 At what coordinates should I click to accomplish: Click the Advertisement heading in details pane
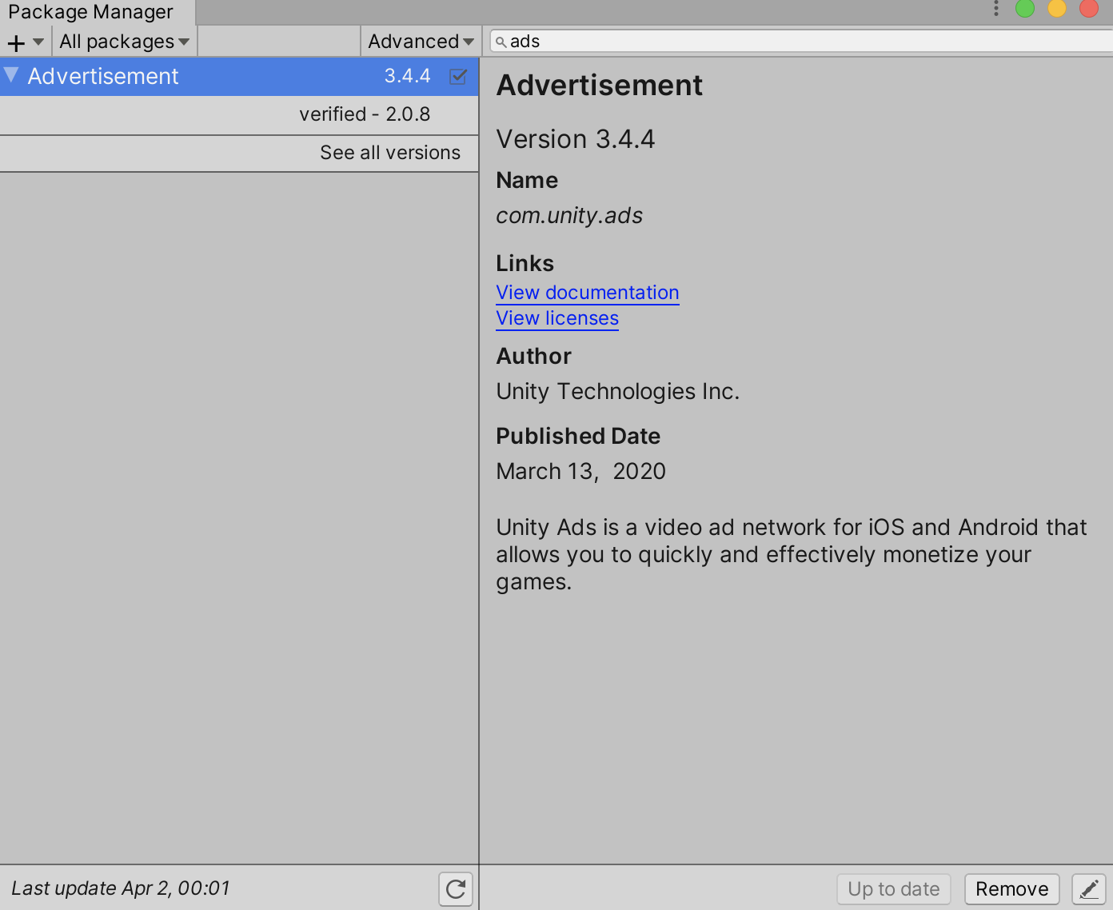[x=600, y=86]
